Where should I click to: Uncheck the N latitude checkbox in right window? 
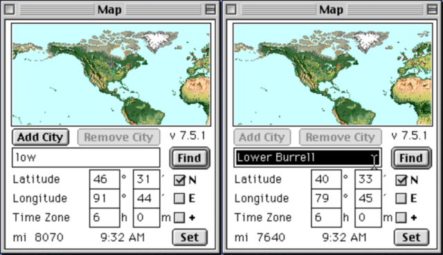pos(401,180)
